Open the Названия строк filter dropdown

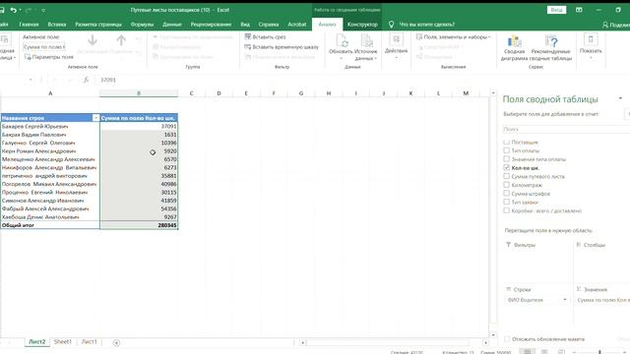click(x=95, y=118)
